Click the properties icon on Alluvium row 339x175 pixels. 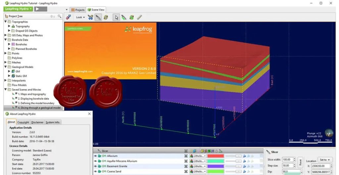point(261,156)
